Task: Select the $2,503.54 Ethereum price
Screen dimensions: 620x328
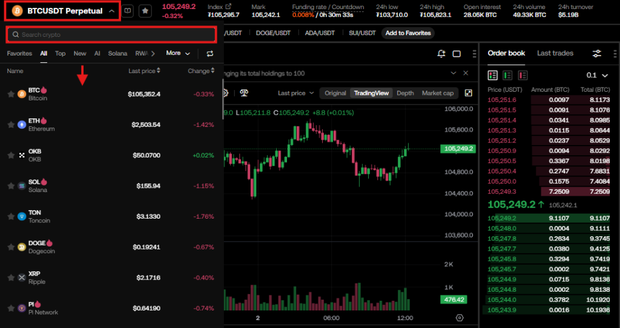Action: click(x=146, y=124)
